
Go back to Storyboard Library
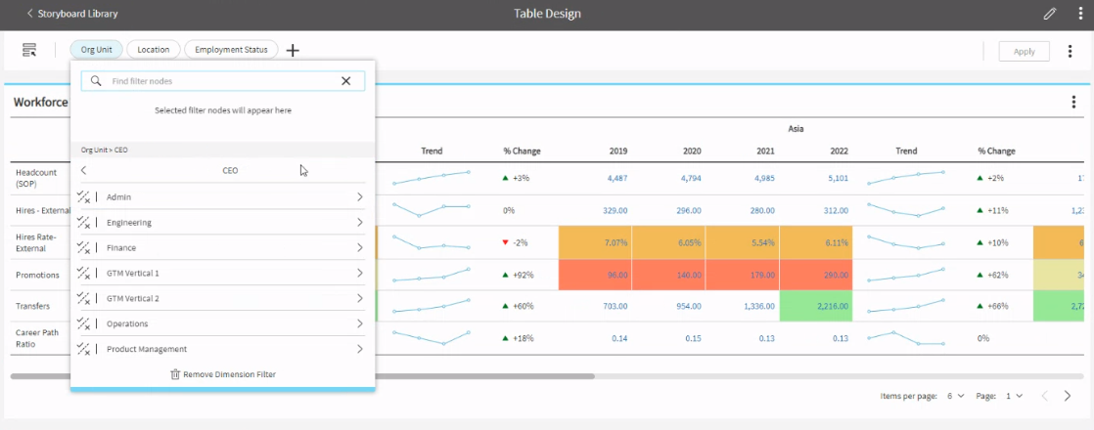point(71,14)
